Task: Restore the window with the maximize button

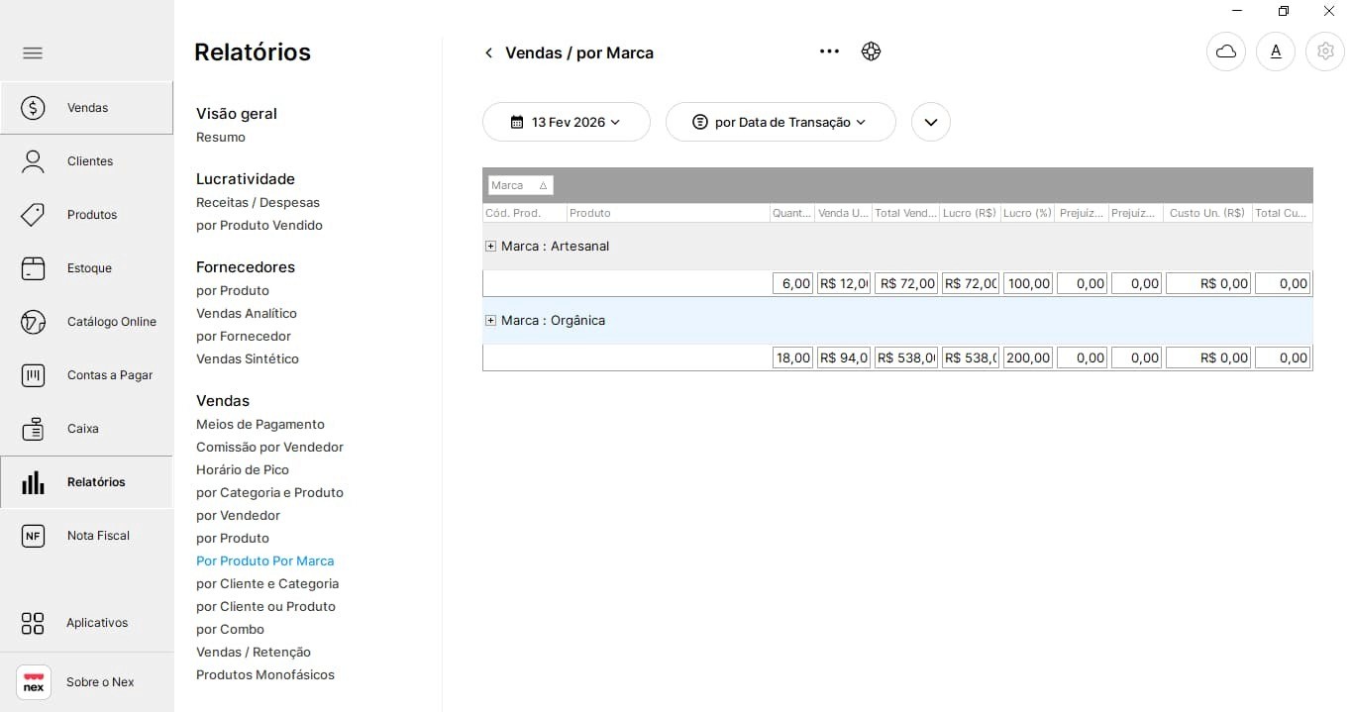Action: 1284,11
